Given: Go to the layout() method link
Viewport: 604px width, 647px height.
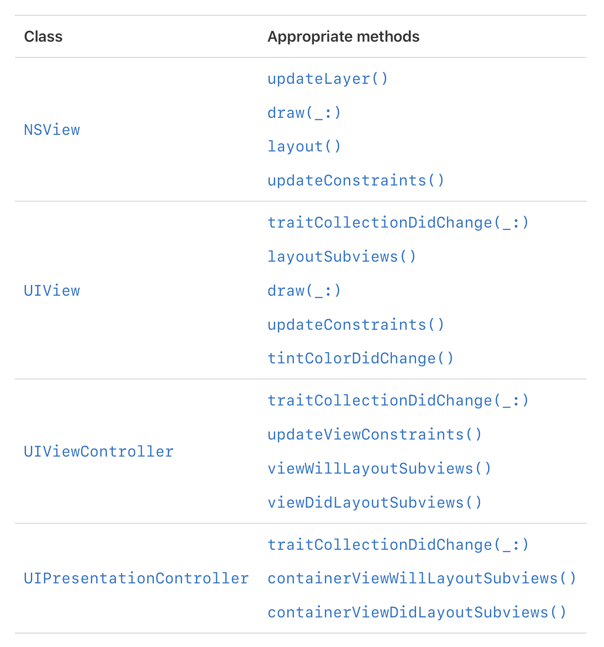Looking at the screenshot, I should pos(304,147).
